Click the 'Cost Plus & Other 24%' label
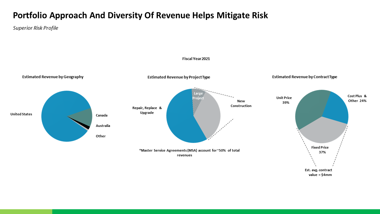 (x=357, y=98)
